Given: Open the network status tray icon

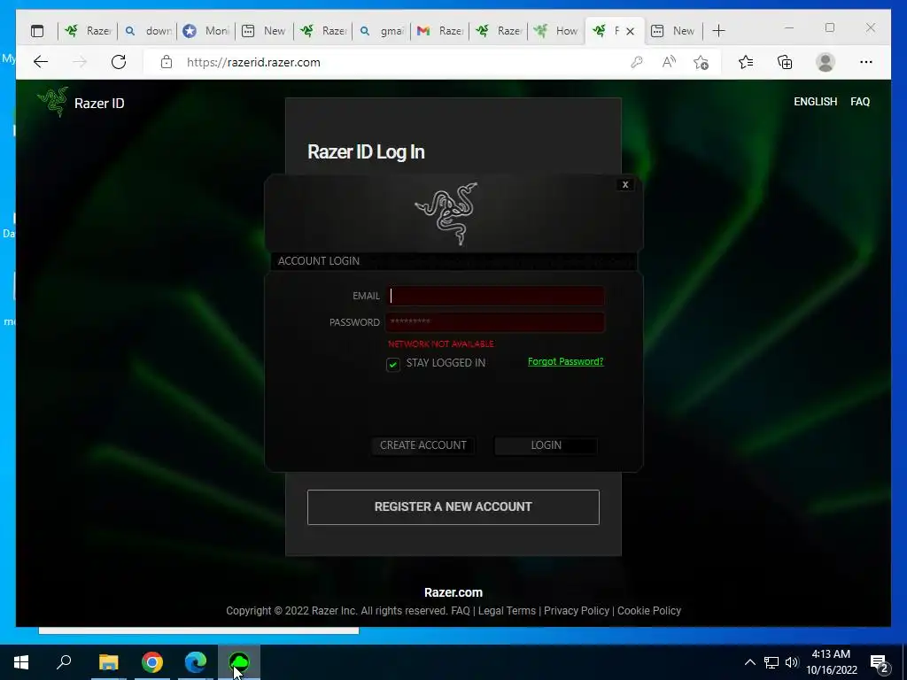Looking at the screenshot, I should coord(771,662).
